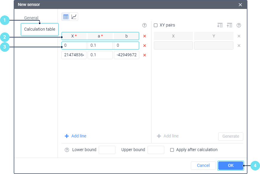Select the Calculation table tab
260x174 pixels.
39,29
